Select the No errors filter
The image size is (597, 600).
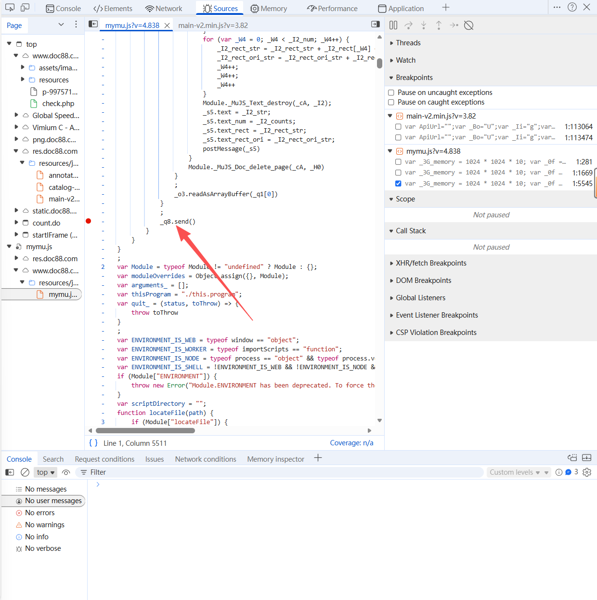(39, 513)
